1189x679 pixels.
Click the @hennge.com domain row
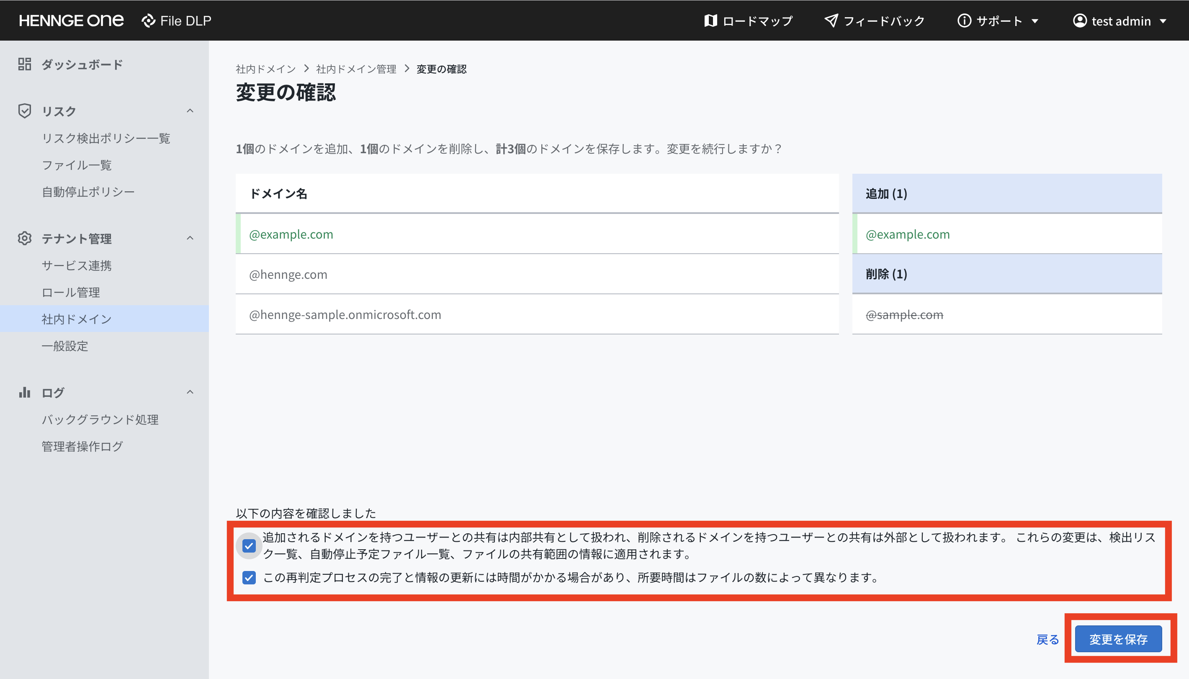click(537, 274)
